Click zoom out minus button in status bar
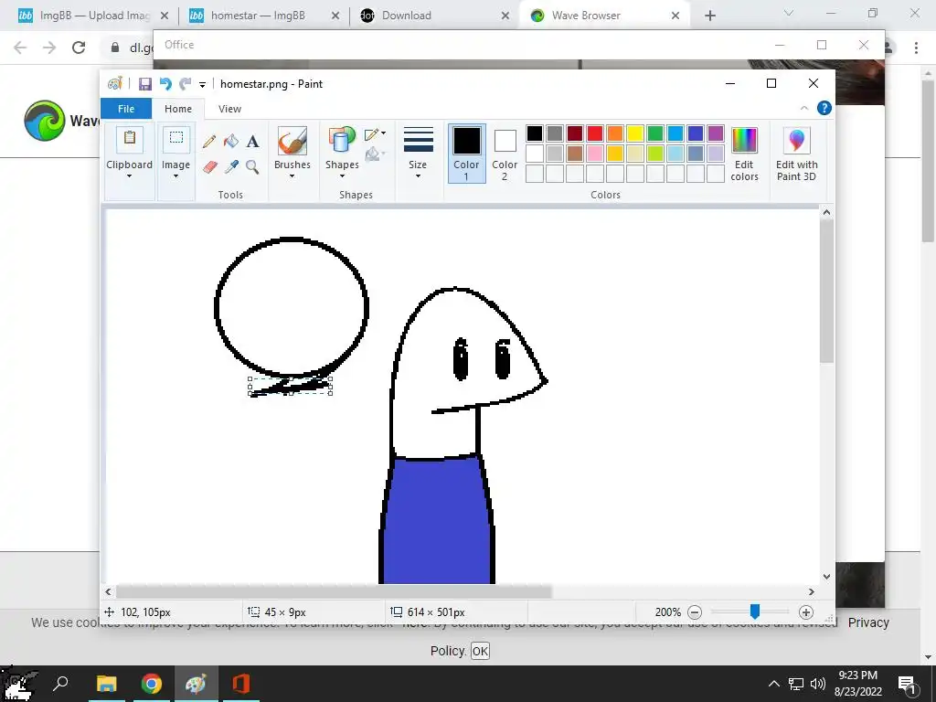Image resolution: width=936 pixels, height=702 pixels. (695, 612)
